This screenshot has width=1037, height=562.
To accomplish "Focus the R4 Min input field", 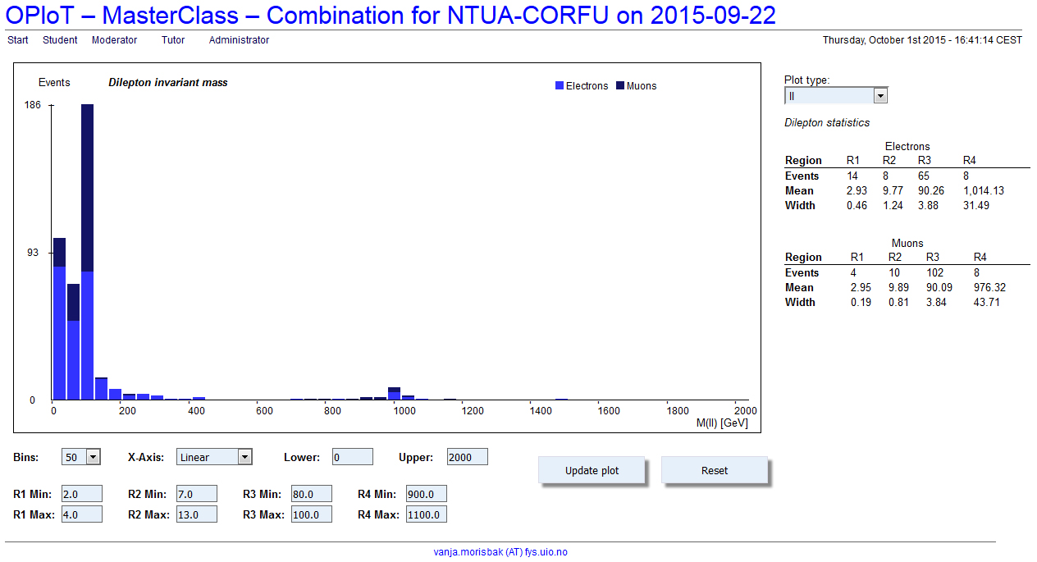I will [427, 493].
